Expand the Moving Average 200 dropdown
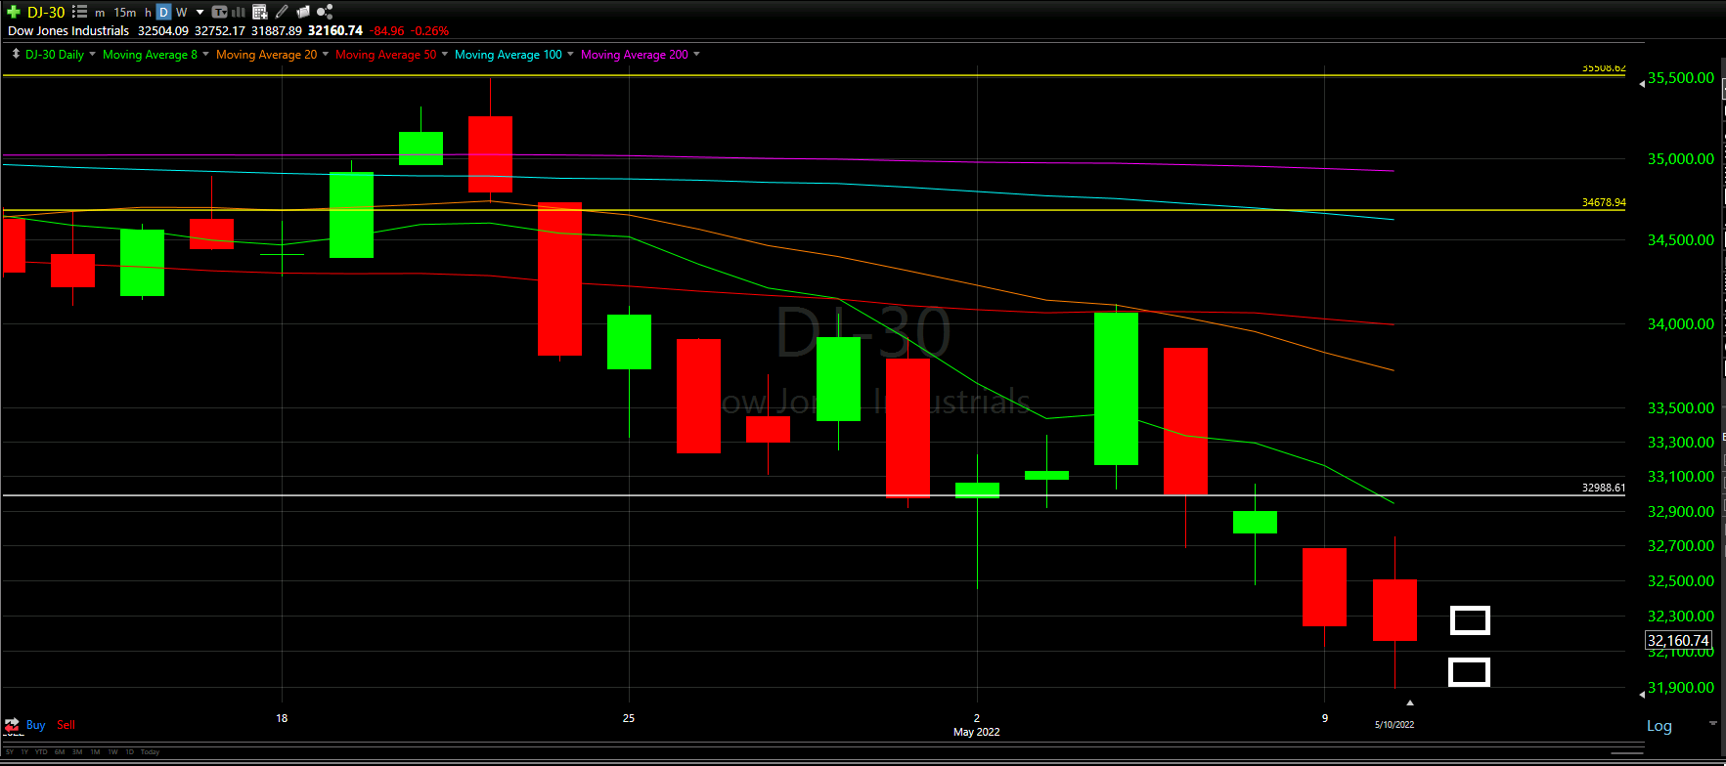 click(696, 54)
